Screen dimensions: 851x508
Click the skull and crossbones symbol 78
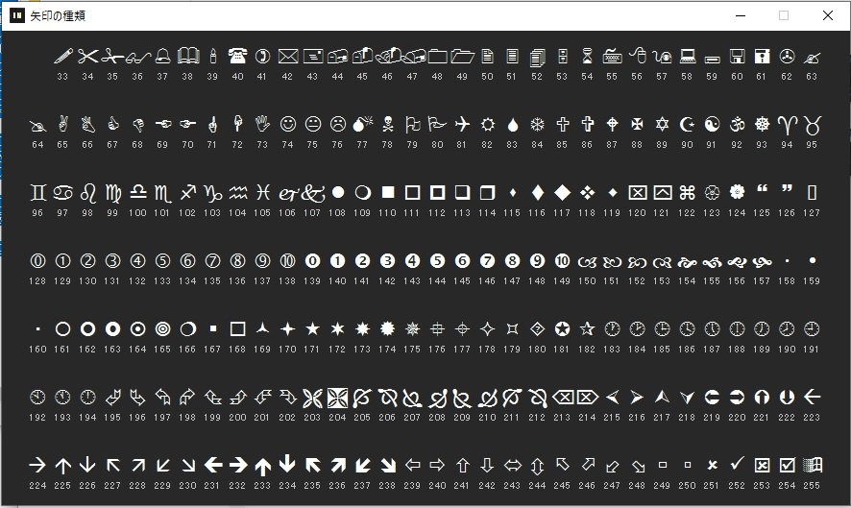[387, 124]
